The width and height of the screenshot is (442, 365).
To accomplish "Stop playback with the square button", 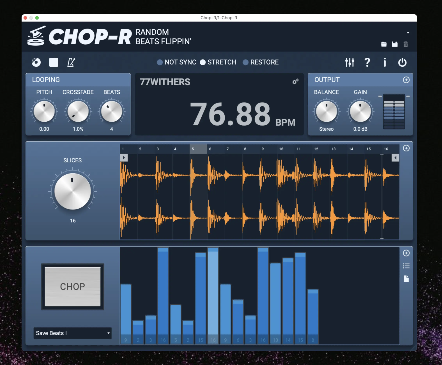I will 54,62.
